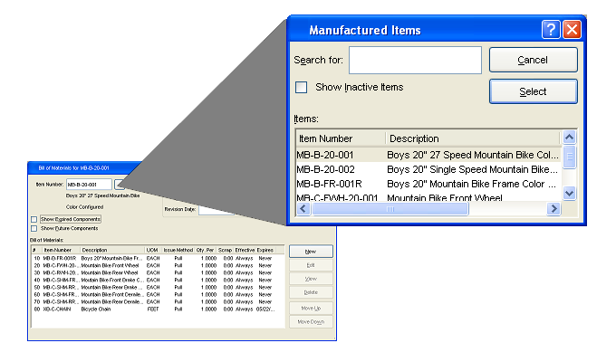The height and width of the screenshot is (362, 616).
Task: Click the horizontal scroll left arrow
Action: click(x=303, y=209)
